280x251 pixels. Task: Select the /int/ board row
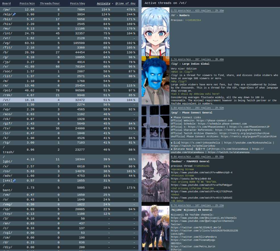[69, 33]
